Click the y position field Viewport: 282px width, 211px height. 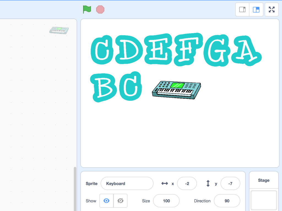coord(230,183)
